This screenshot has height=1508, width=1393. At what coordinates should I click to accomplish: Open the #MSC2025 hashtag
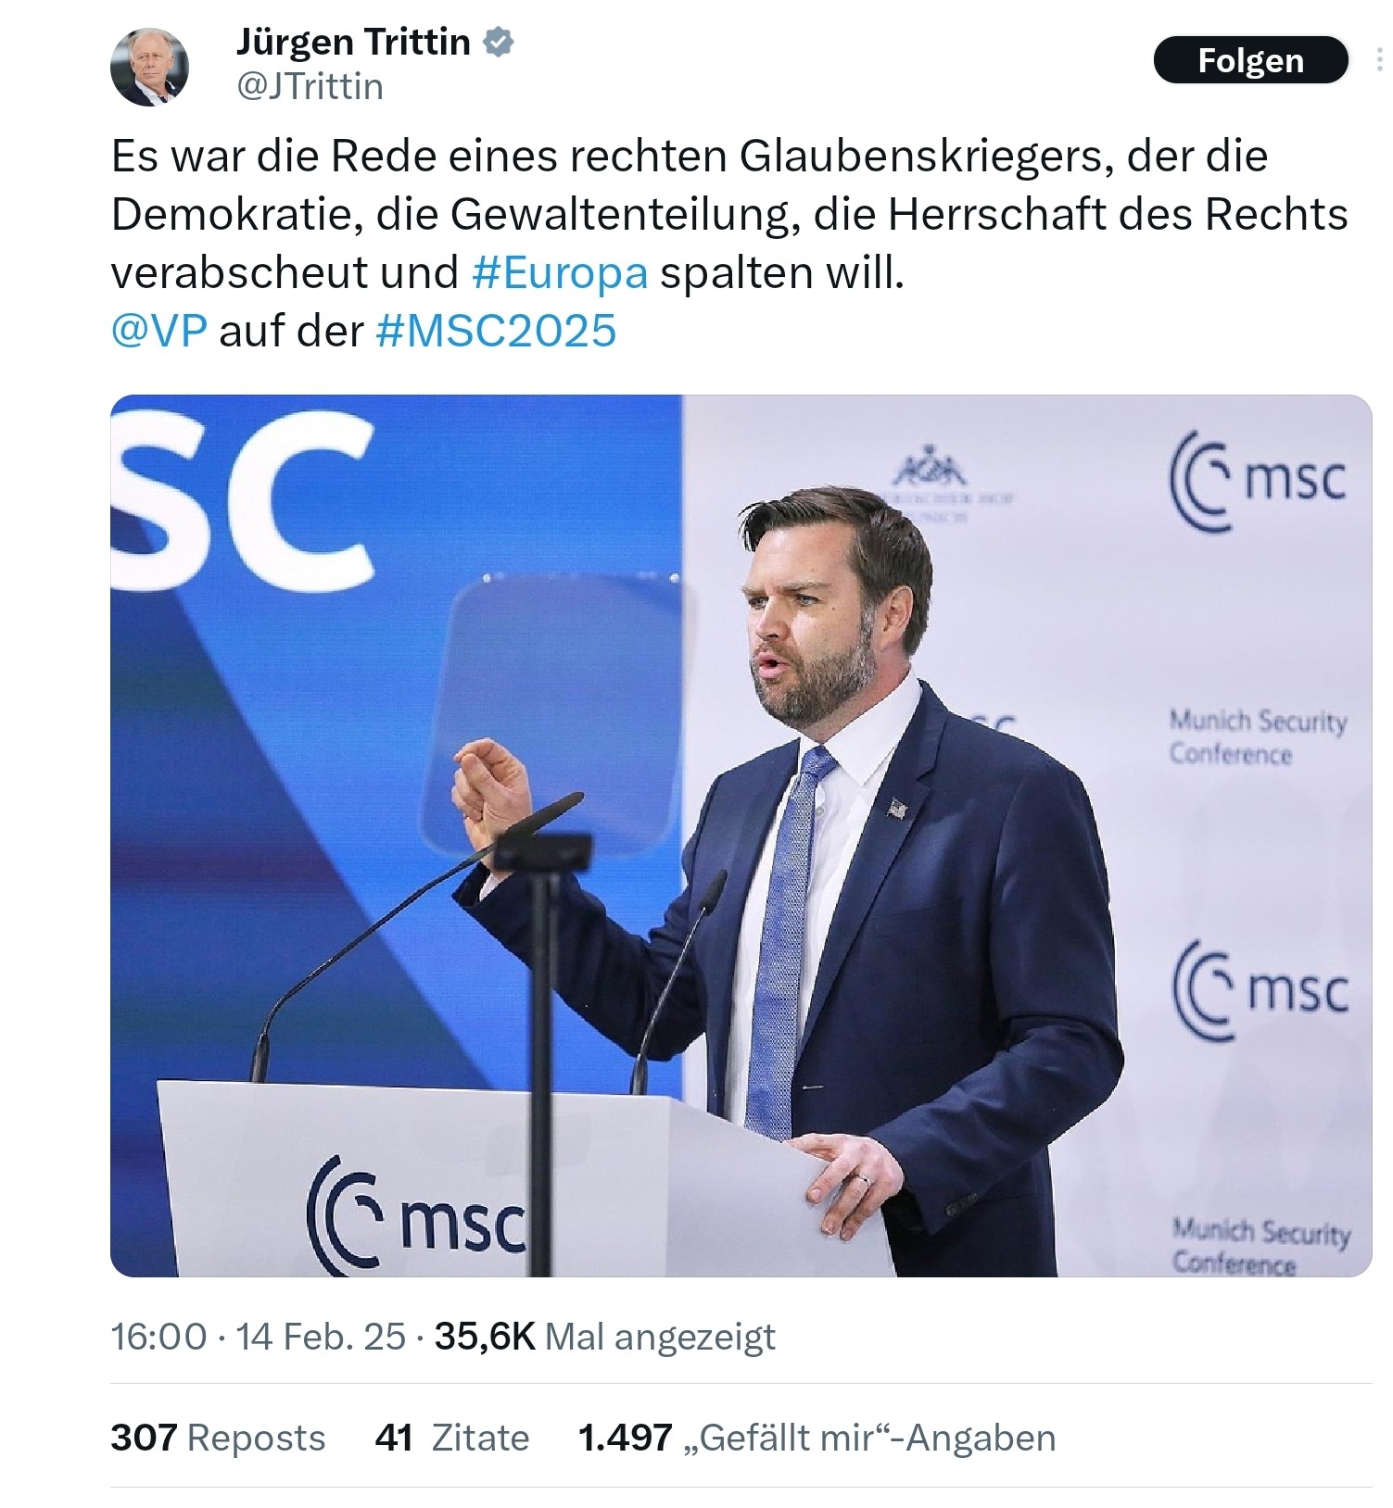point(496,331)
